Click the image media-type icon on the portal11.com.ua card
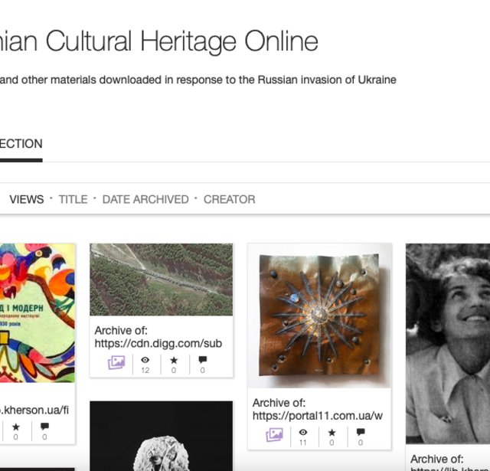This screenshot has height=471, width=490. [274, 435]
